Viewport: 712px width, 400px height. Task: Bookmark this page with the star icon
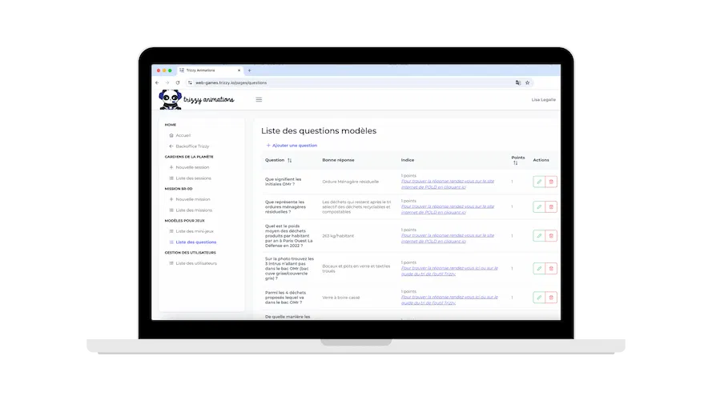click(x=529, y=82)
